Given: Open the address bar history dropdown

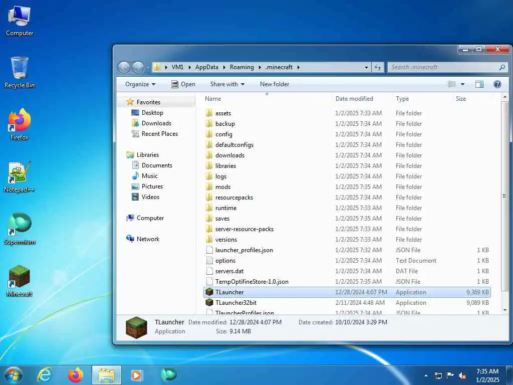Looking at the screenshot, I should 366,67.
